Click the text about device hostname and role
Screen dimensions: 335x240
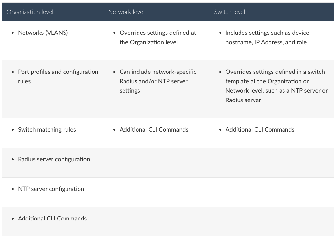pyautogui.click(x=267, y=37)
